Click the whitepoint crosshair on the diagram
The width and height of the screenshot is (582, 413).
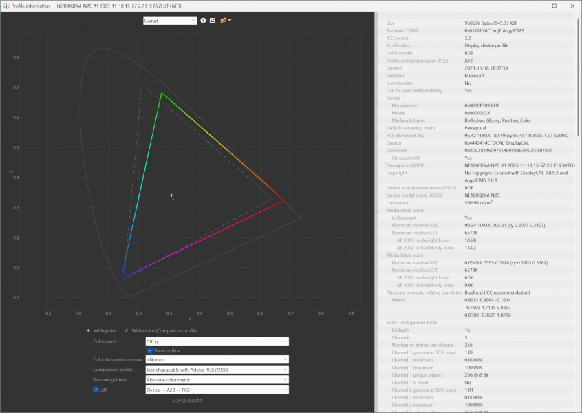pos(172,195)
